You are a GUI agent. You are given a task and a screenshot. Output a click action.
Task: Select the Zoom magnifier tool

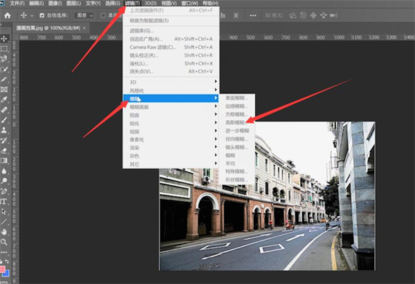click(x=4, y=242)
